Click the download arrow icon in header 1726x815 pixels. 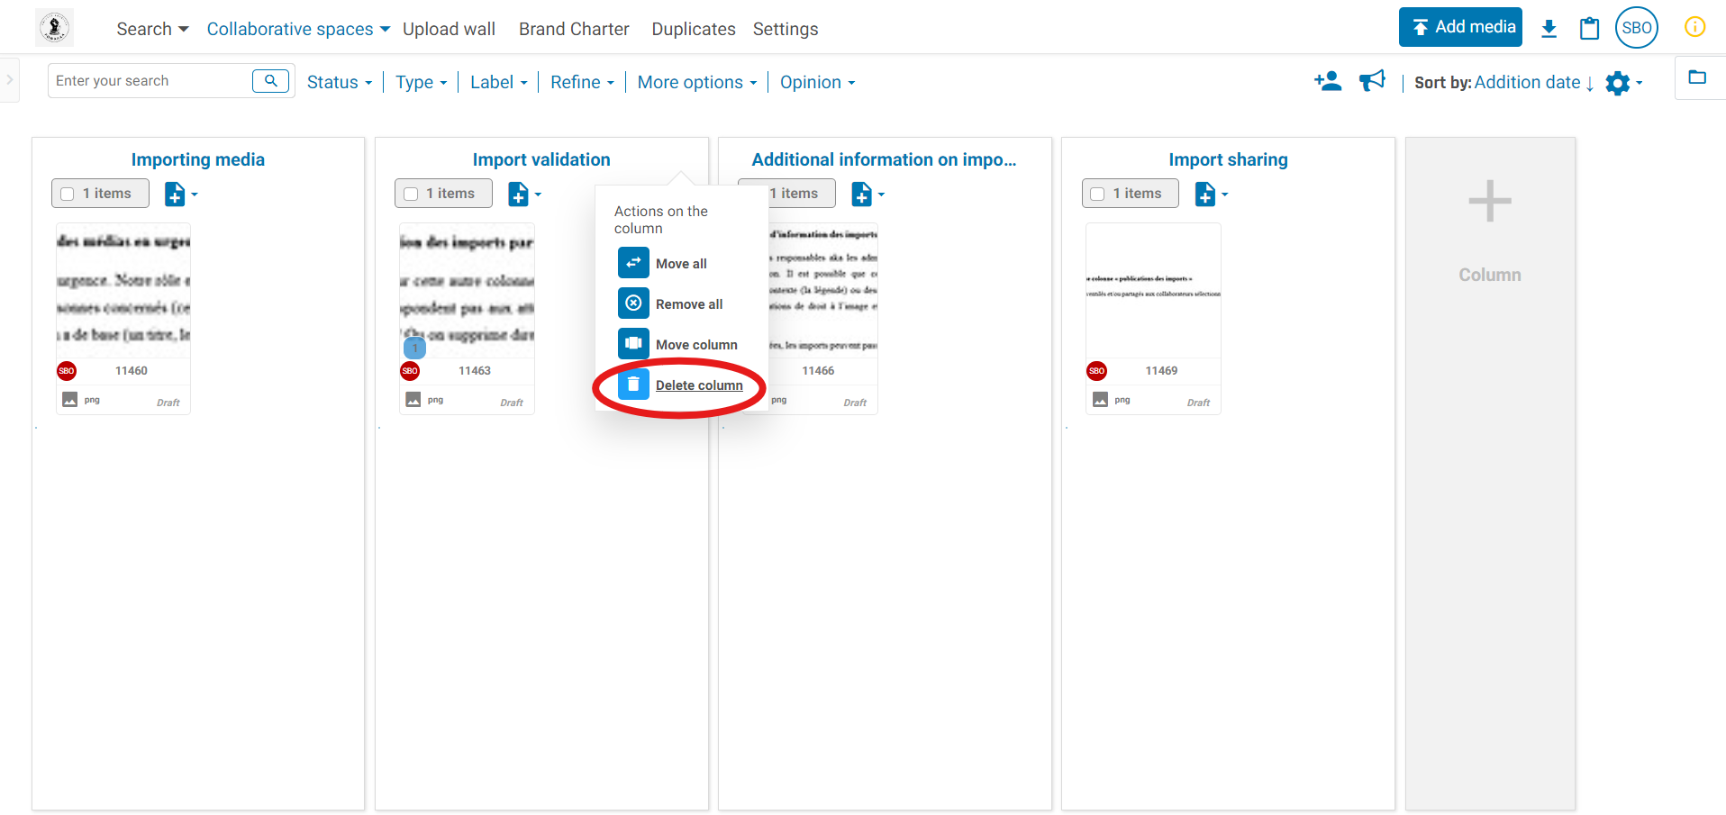(x=1549, y=28)
